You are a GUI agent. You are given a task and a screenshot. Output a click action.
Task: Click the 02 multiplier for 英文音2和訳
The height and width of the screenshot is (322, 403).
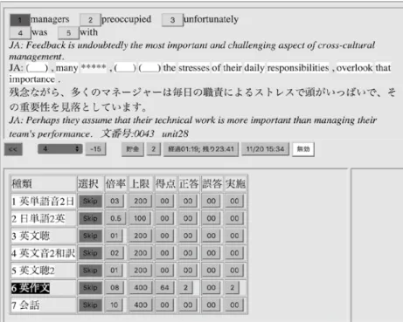(115, 253)
